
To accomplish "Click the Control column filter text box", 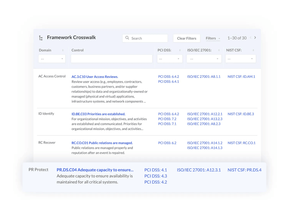I will [111, 59].
